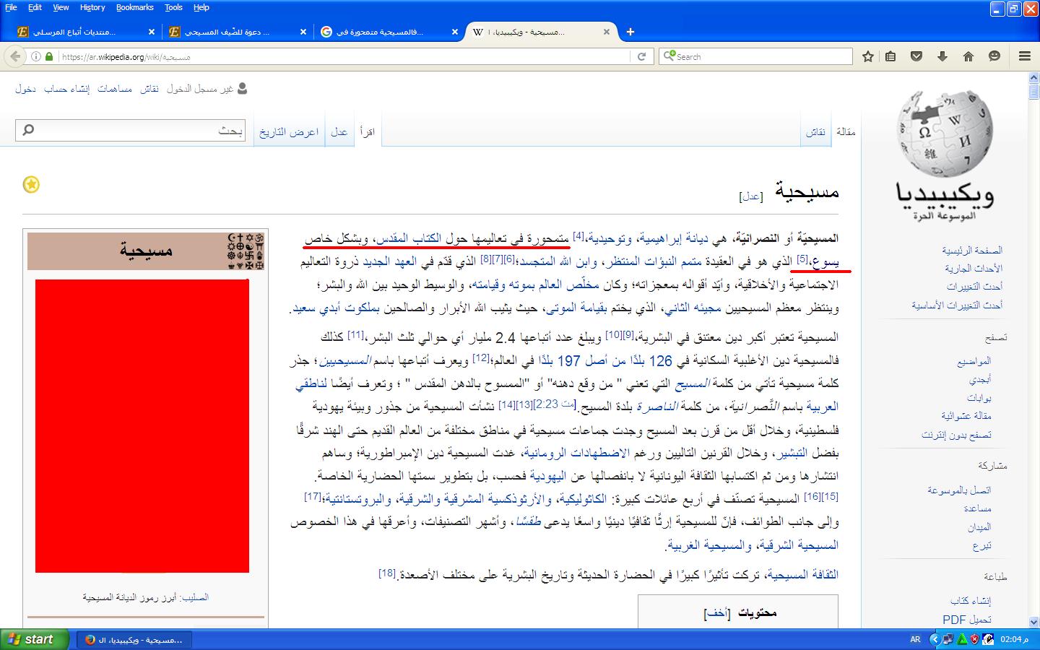
Task: Go to the Firefox Home page icon
Action: click(x=968, y=56)
